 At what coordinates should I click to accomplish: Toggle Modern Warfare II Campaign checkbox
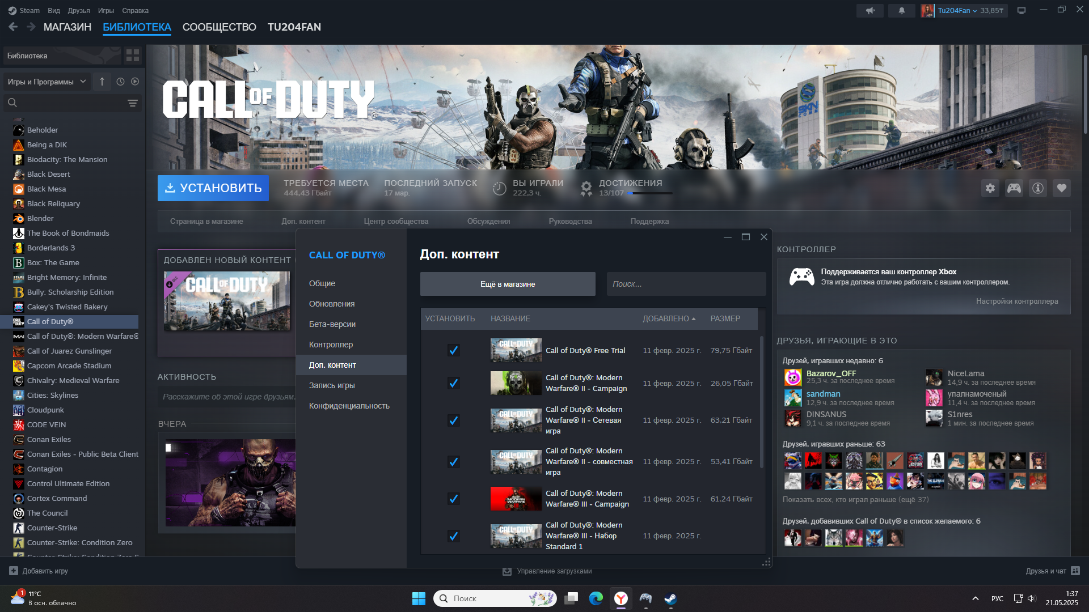tap(453, 383)
